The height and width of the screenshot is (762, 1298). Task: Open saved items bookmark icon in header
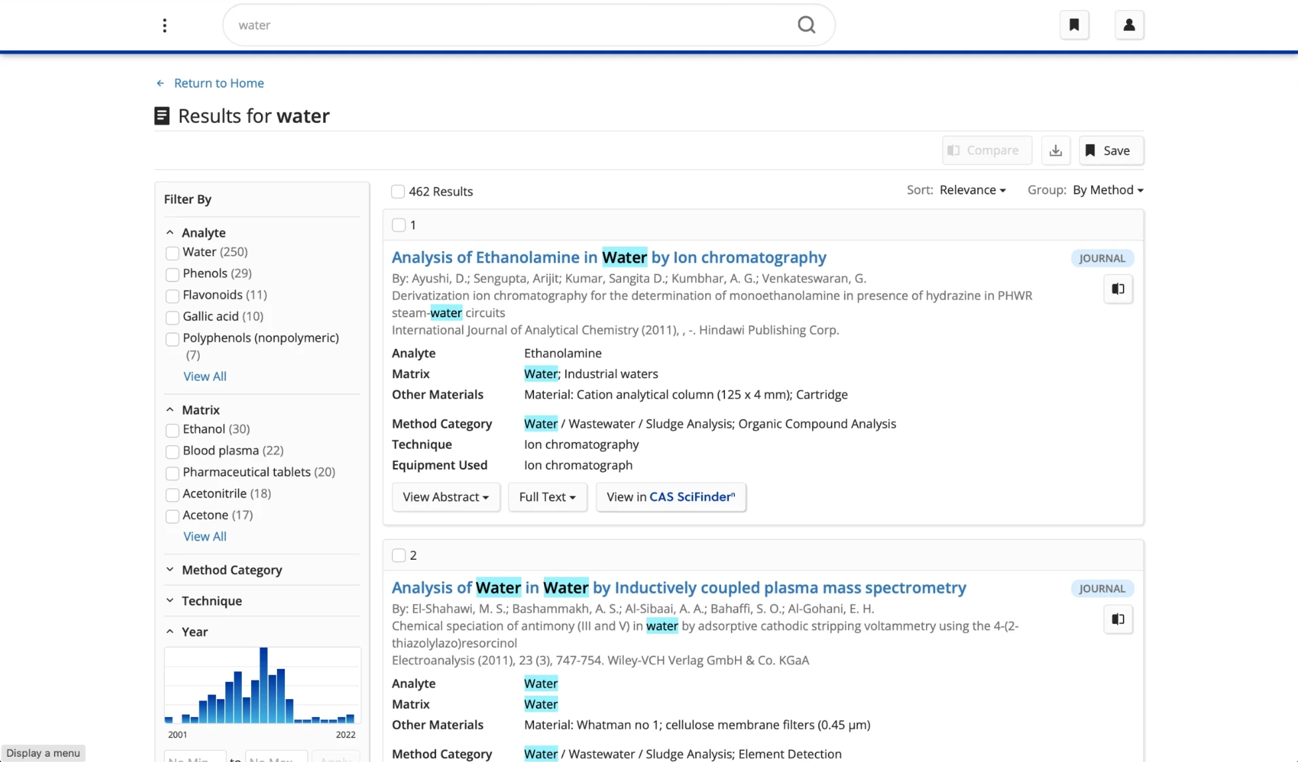pos(1074,25)
